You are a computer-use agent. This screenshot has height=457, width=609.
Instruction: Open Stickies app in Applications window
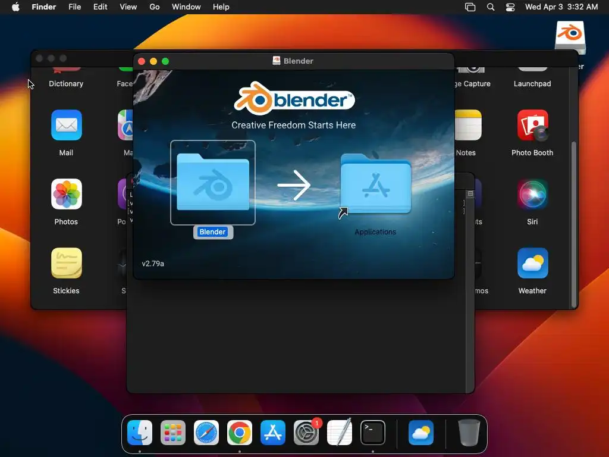point(67,263)
